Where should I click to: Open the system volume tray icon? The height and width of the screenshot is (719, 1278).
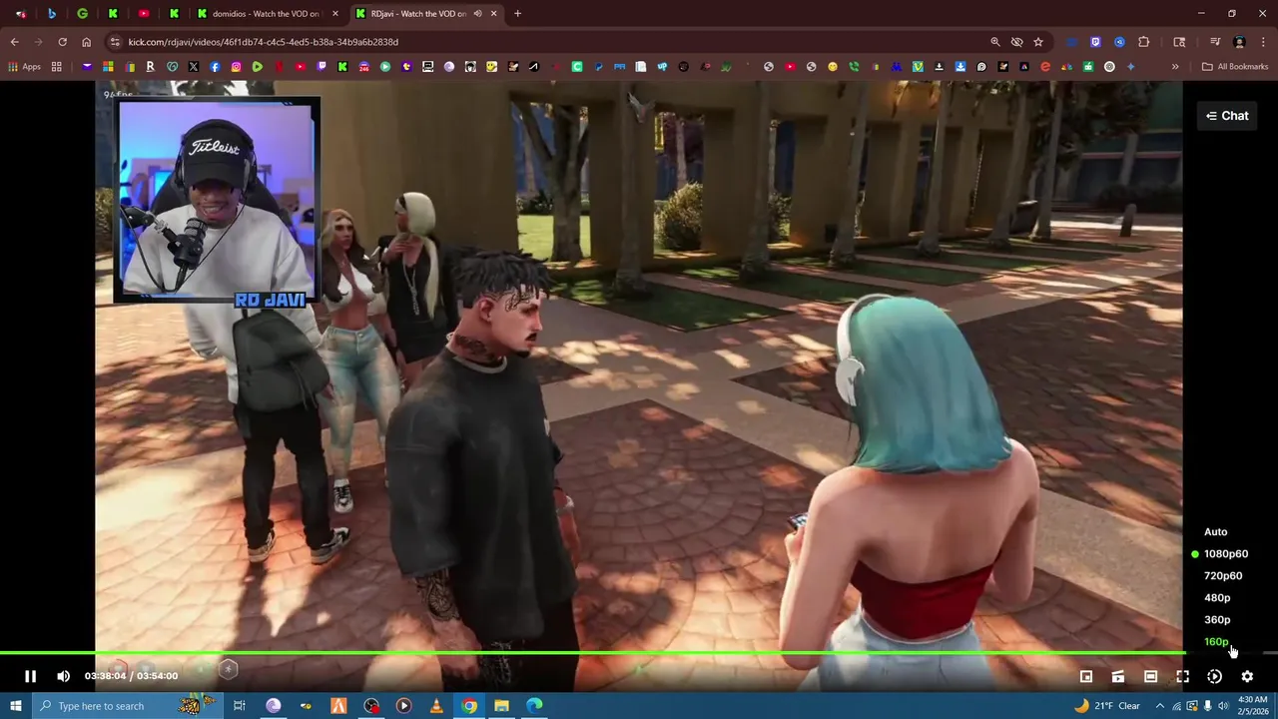click(1223, 706)
